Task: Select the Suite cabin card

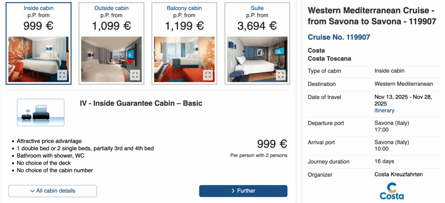Action: click(x=257, y=16)
